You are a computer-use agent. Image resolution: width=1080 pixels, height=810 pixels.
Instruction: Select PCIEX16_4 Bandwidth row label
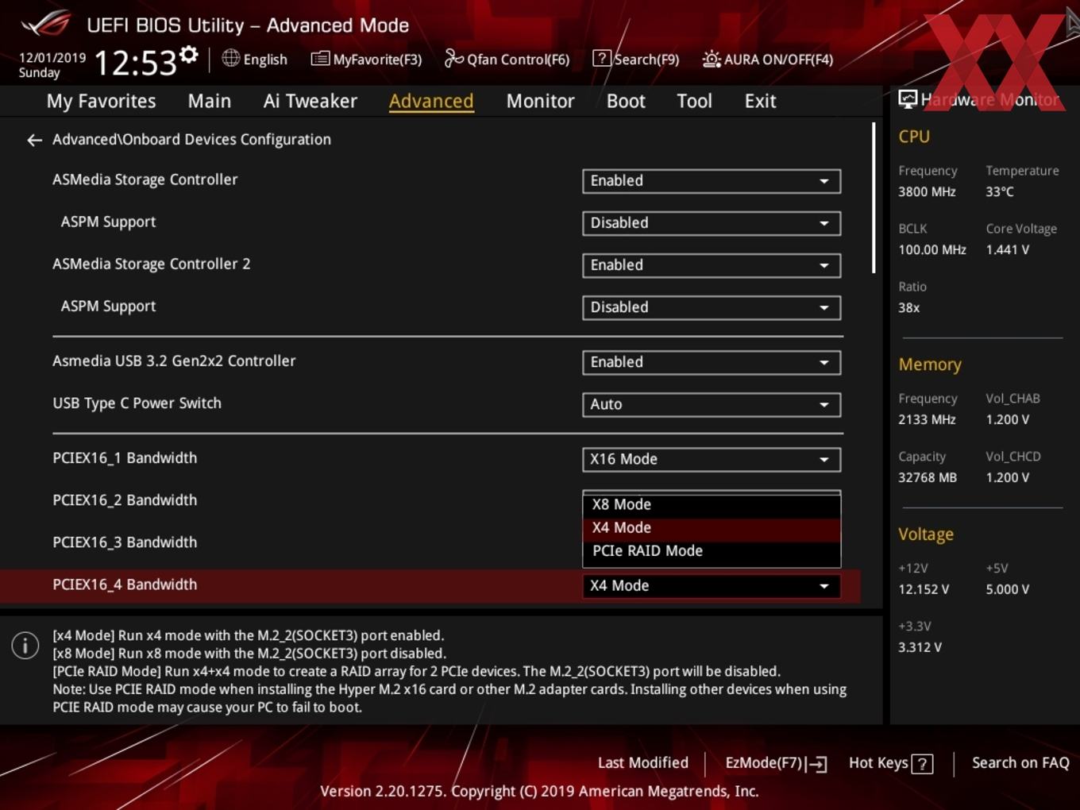coord(125,584)
